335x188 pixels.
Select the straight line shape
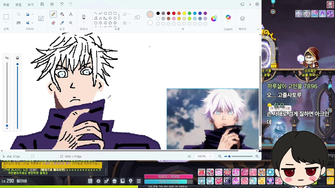tap(96, 13)
